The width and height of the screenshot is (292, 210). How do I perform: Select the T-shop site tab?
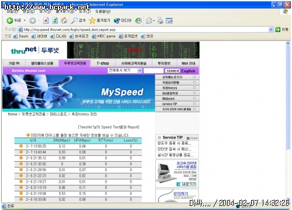pyautogui.click(x=103, y=63)
